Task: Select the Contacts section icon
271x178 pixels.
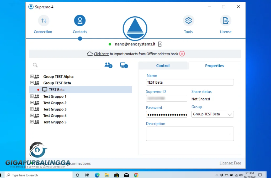Action: (x=80, y=21)
